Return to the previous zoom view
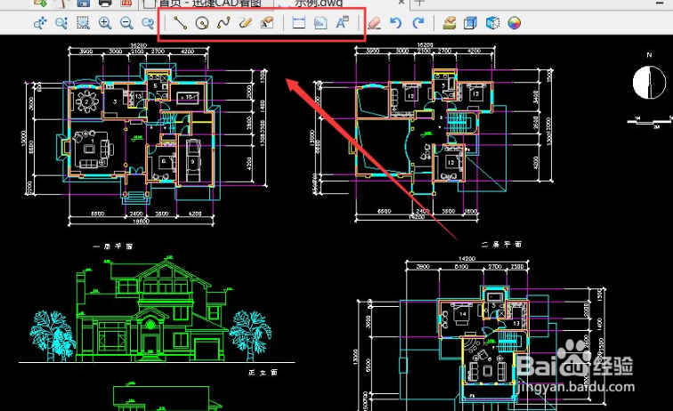The image size is (673, 411). [x=148, y=23]
